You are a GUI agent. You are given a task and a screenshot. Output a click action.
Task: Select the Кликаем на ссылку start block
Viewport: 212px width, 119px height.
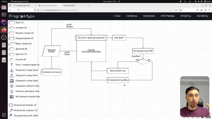pyautogui.click(x=52, y=72)
